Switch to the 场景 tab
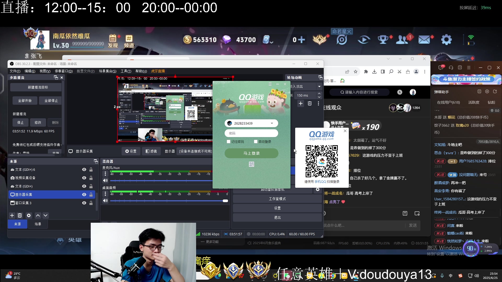 pos(38,224)
